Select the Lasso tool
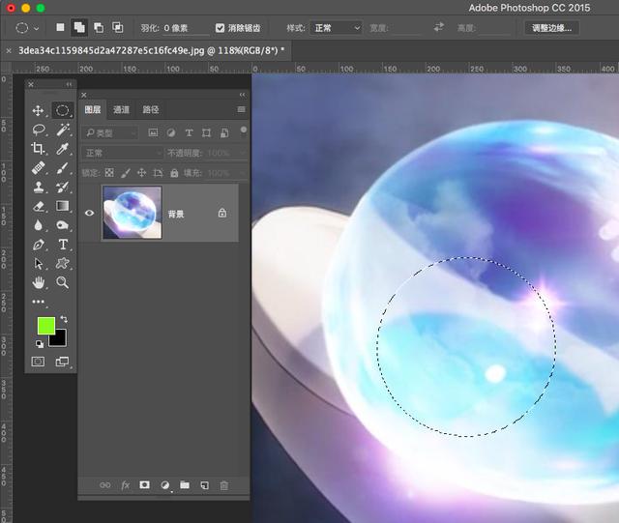Image resolution: width=619 pixels, height=523 pixels. (39, 130)
